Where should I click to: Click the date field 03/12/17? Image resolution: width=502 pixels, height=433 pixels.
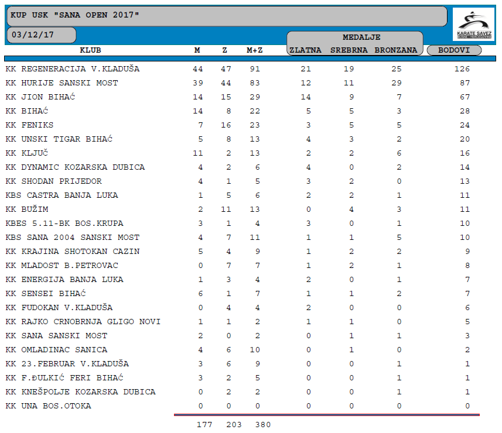(42, 35)
